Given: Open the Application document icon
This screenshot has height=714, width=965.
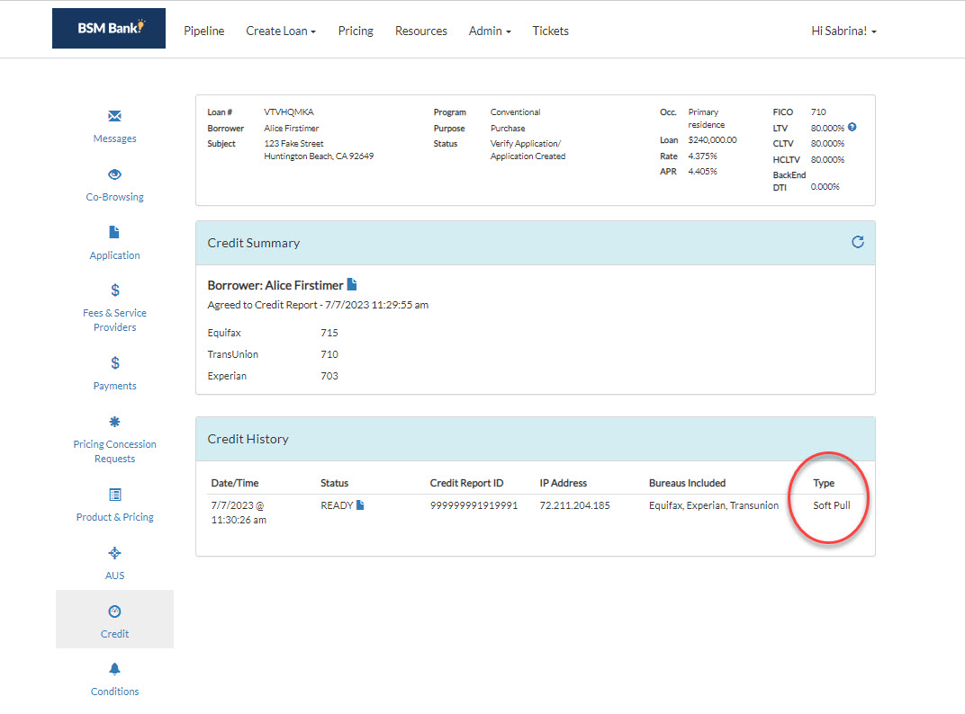Looking at the screenshot, I should pyautogui.click(x=114, y=232).
